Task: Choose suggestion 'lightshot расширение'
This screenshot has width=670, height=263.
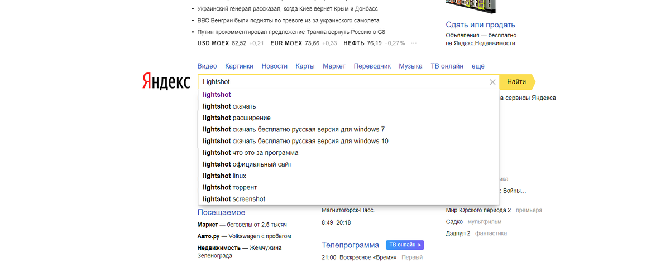Action: pos(348,118)
